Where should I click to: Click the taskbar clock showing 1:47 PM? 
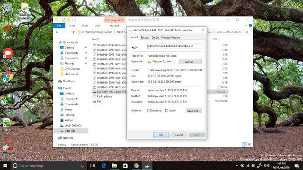(281, 166)
